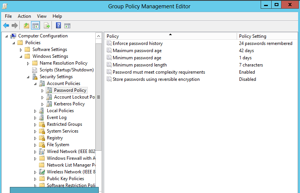Expand the Software Settings node
Image resolution: width=300 pixels, height=193 pixels.
pyautogui.click(x=21, y=50)
